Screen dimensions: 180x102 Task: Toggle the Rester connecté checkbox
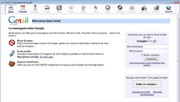(142, 55)
